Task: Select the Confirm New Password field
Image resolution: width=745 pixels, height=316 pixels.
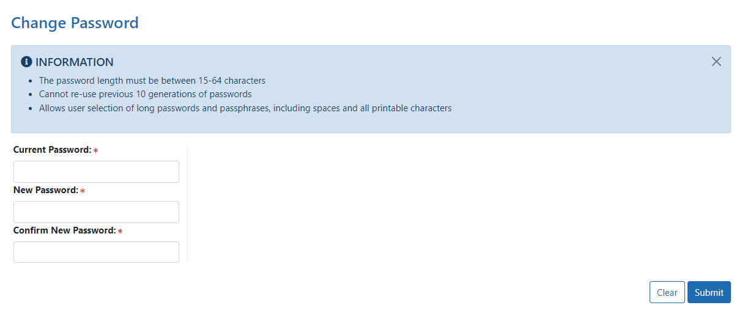Action: pyautogui.click(x=96, y=252)
